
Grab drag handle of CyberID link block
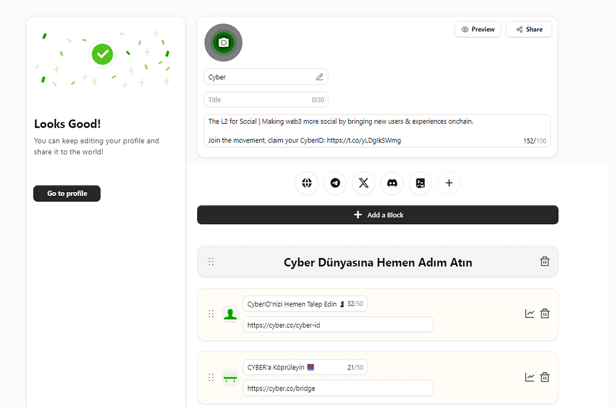coord(211,314)
